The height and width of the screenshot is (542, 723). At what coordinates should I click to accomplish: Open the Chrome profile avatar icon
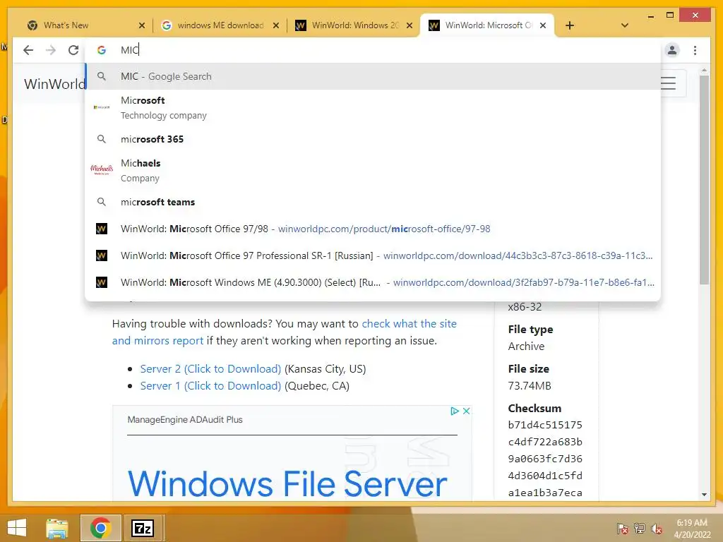point(672,50)
